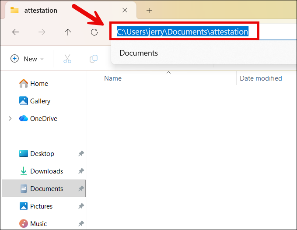Expand the OneDrive tree node
The width and height of the screenshot is (297, 230).
[10, 119]
